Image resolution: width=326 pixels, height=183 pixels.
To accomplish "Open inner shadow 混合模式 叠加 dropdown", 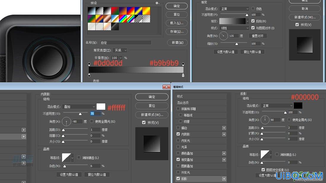I will 79,107.
